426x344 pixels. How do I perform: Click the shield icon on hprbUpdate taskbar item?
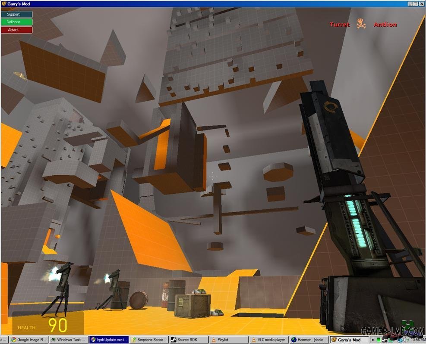pos(94,340)
